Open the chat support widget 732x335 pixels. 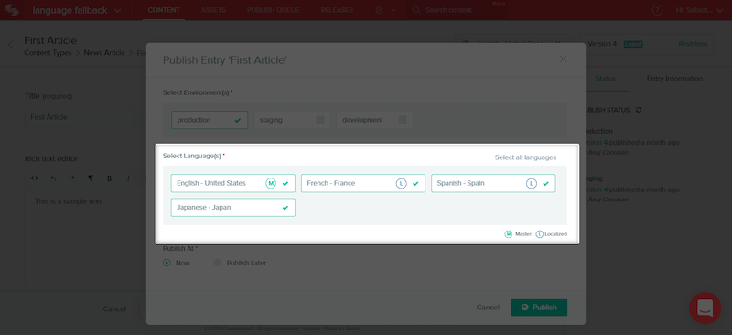coord(705,308)
